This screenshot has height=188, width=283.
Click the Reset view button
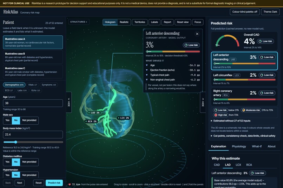tap(183, 22)
